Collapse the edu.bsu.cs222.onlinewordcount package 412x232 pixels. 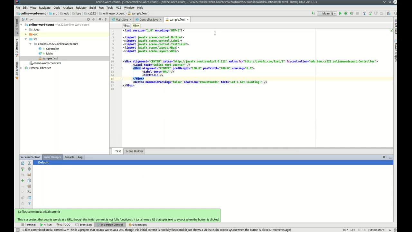(x=30, y=44)
